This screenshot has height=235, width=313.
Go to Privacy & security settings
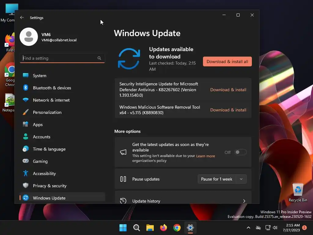(62, 186)
